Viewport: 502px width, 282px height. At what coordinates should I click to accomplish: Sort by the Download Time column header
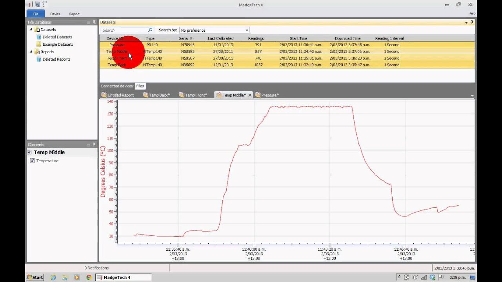(348, 38)
